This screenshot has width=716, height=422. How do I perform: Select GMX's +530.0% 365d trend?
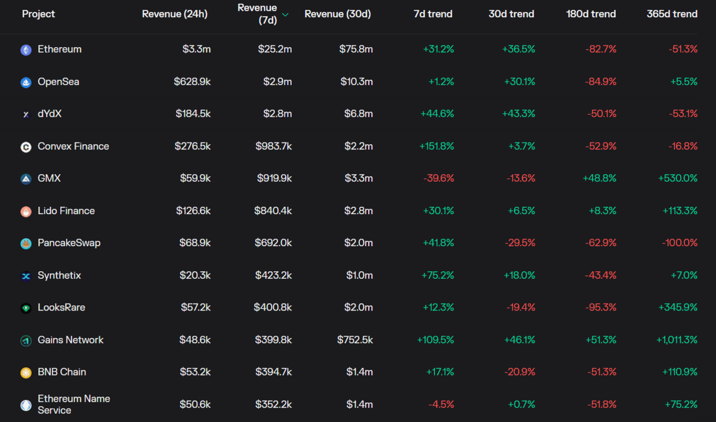pyautogui.click(x=678, y=178)
